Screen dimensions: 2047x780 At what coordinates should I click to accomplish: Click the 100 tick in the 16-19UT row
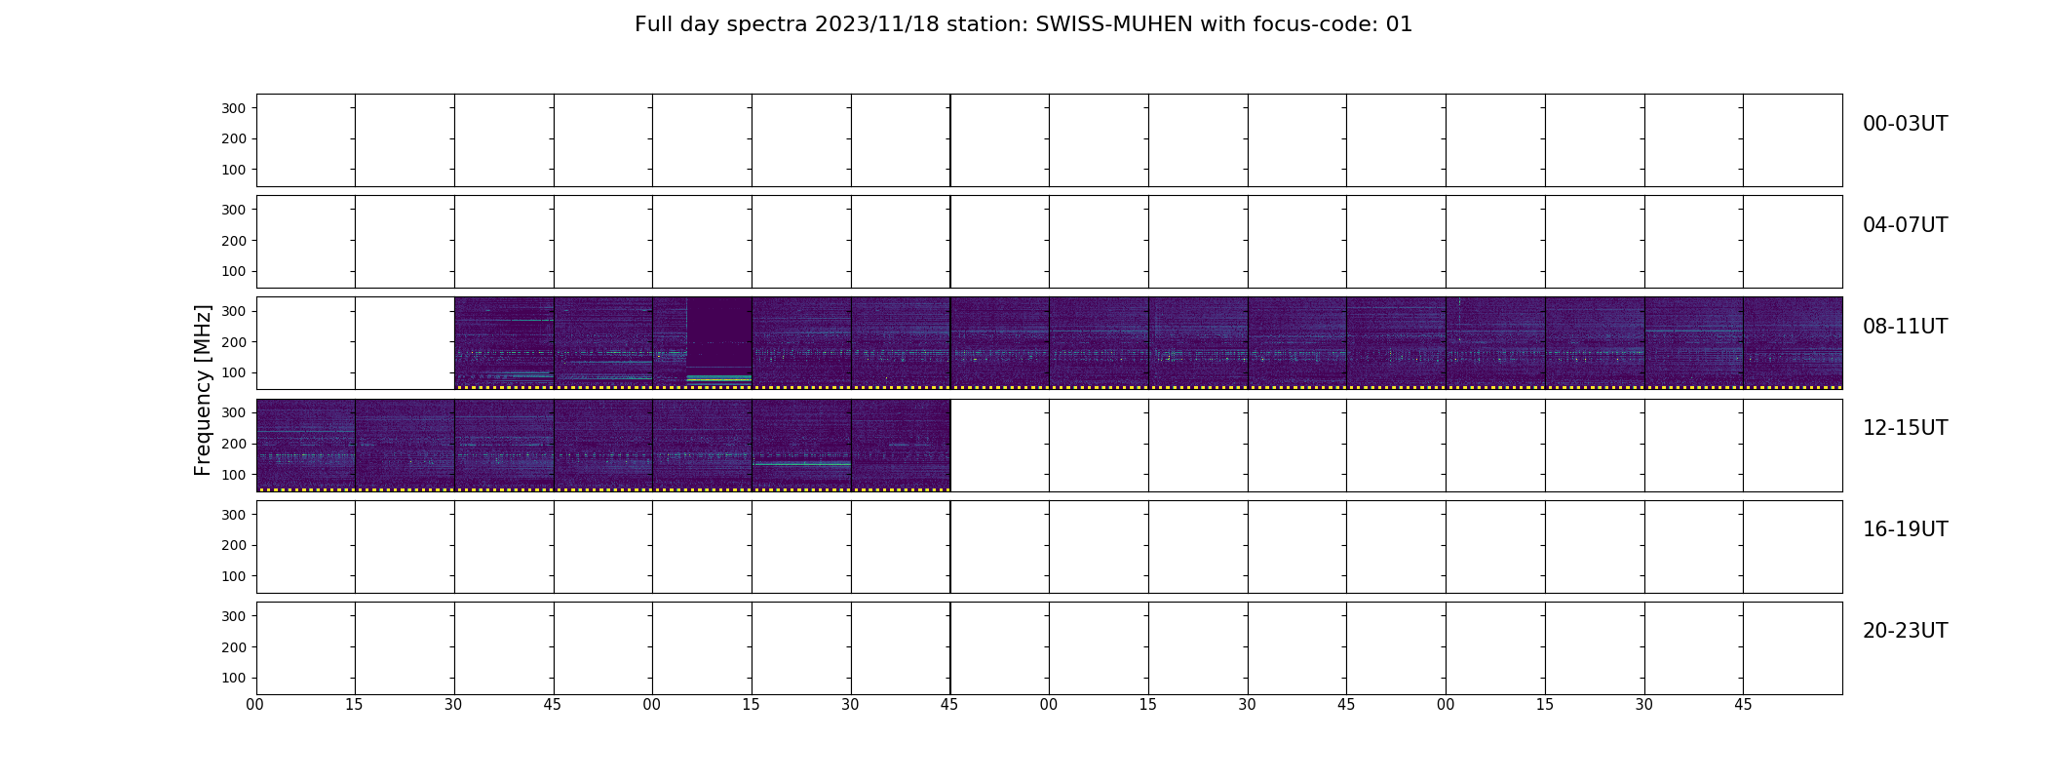(234, 576)
